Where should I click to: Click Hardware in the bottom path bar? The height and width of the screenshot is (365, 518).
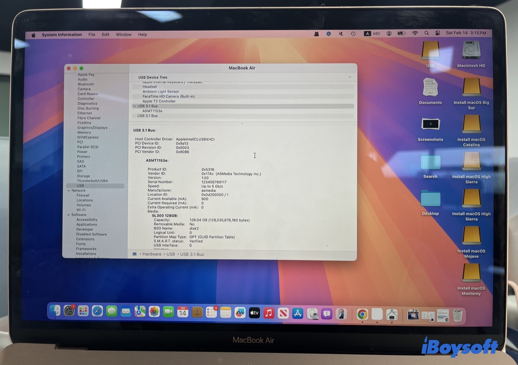152,254
